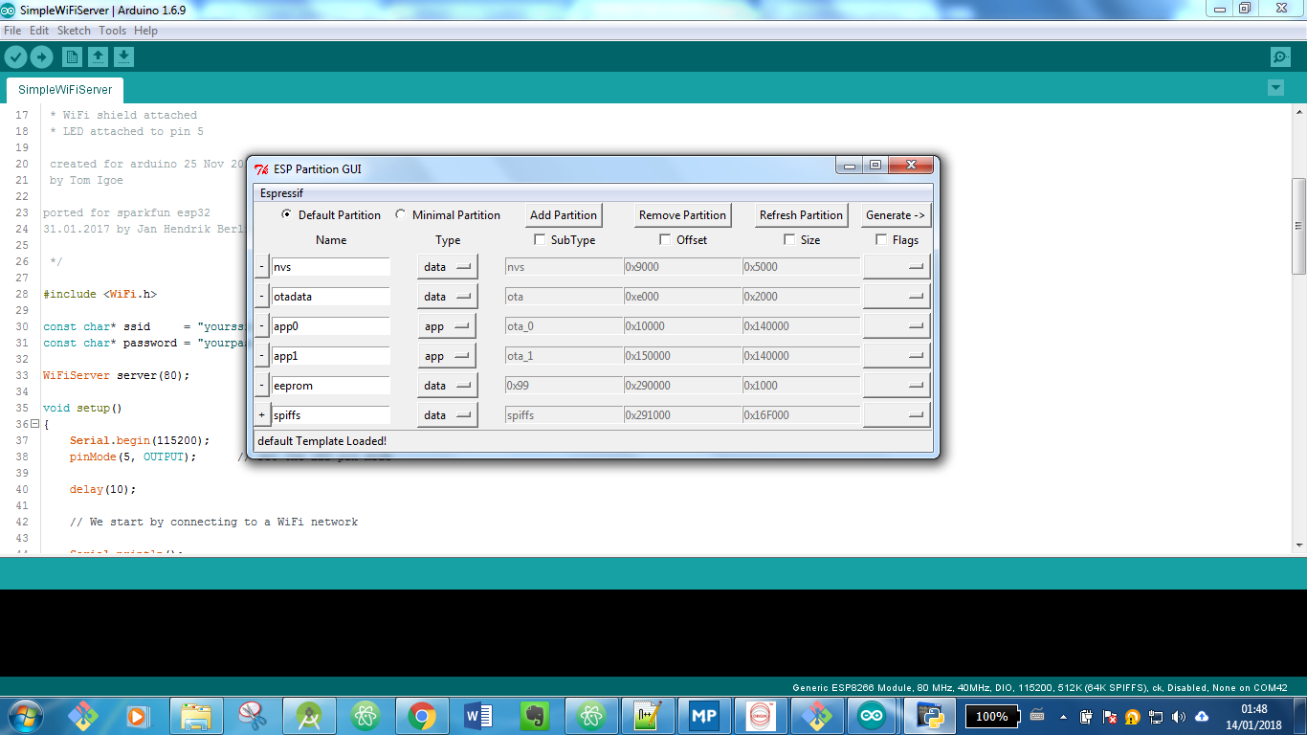The width and height of the screenshot is (1307, 735).
Task: Open the Flags dropdown for the nvs row
Action: point(897,267)
